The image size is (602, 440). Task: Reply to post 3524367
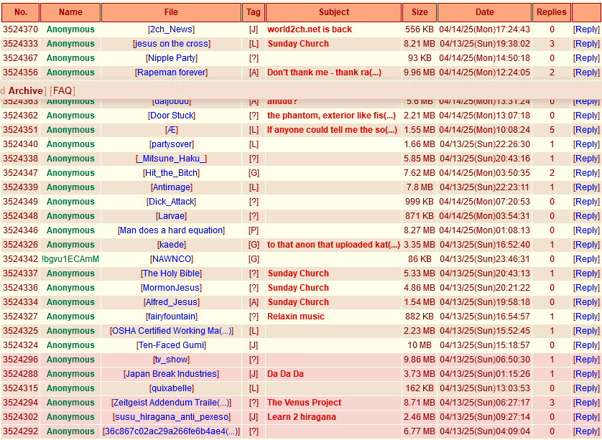(586, 58)
